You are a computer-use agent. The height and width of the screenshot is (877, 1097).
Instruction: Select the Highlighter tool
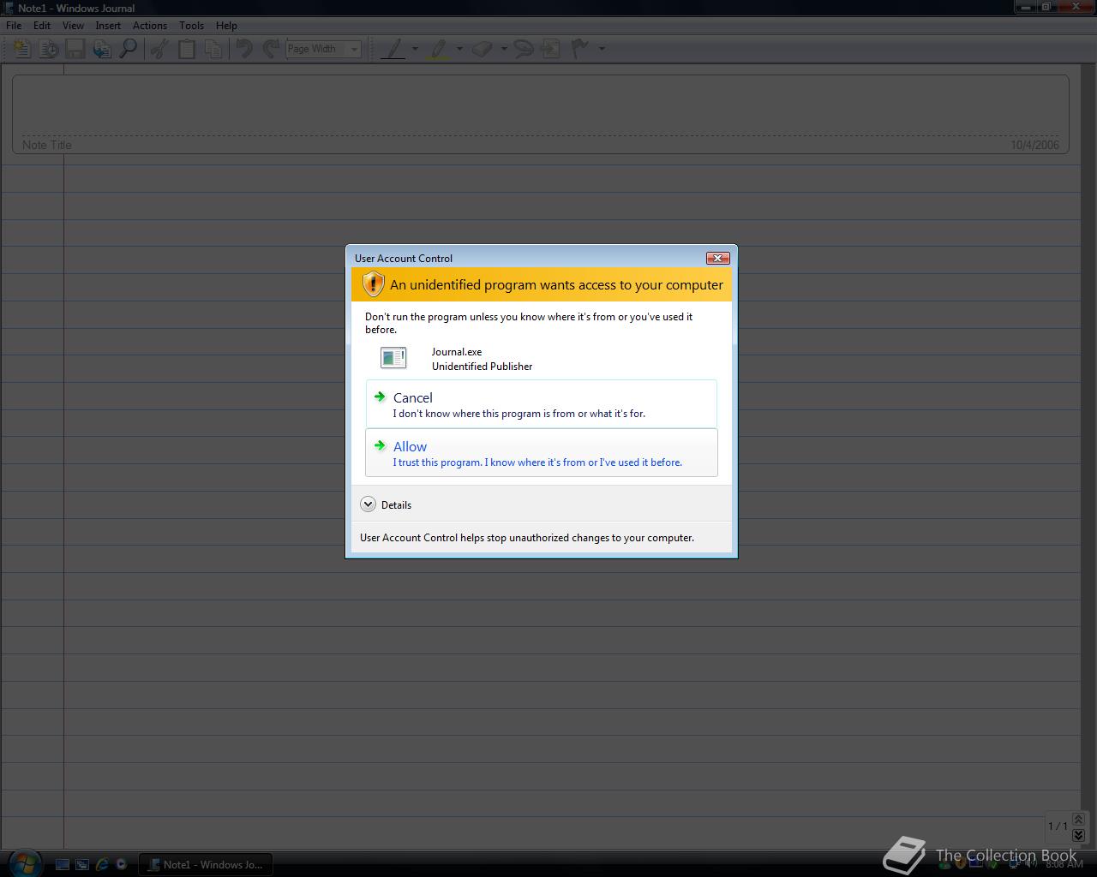[438, 49]
